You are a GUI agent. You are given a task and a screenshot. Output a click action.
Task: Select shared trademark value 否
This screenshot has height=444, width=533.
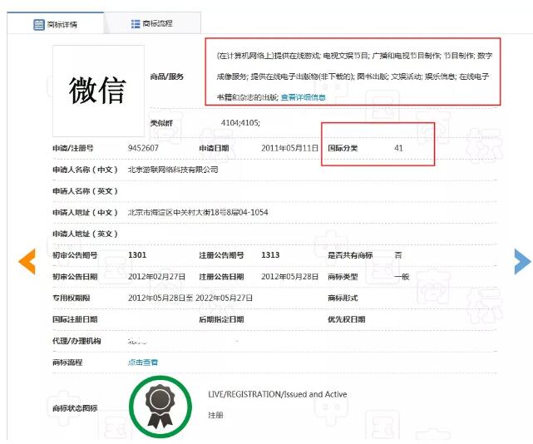coord(398,255)
